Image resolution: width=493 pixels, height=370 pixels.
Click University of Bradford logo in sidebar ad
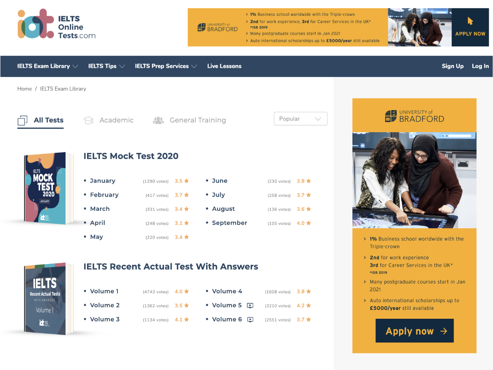414,116
